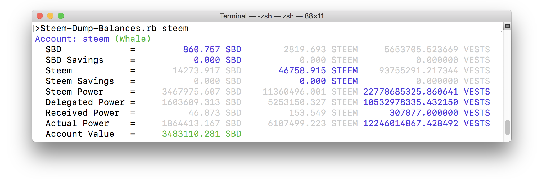Screen dimensions: 542x179
Task: Click the vertical scrollbar thumb
Action: click(x=507, y=127)
